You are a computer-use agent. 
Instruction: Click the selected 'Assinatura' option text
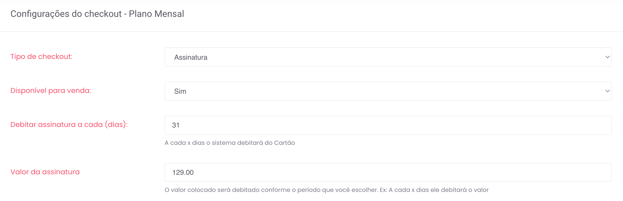(x=191, y=57)
